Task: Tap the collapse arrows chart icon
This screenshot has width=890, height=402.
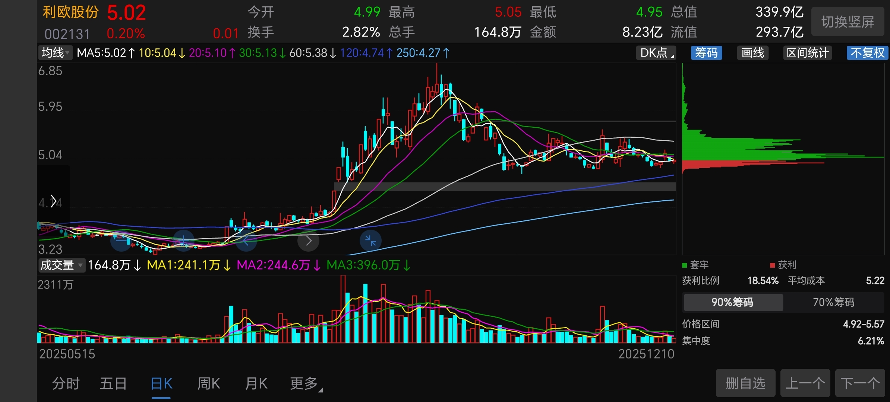Action: click(370, 241)
